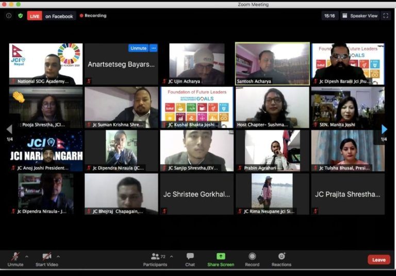The height and width of the screenshot is (276, 396).
Task: Switch layout using Speaker View
Action: (360, 16)
